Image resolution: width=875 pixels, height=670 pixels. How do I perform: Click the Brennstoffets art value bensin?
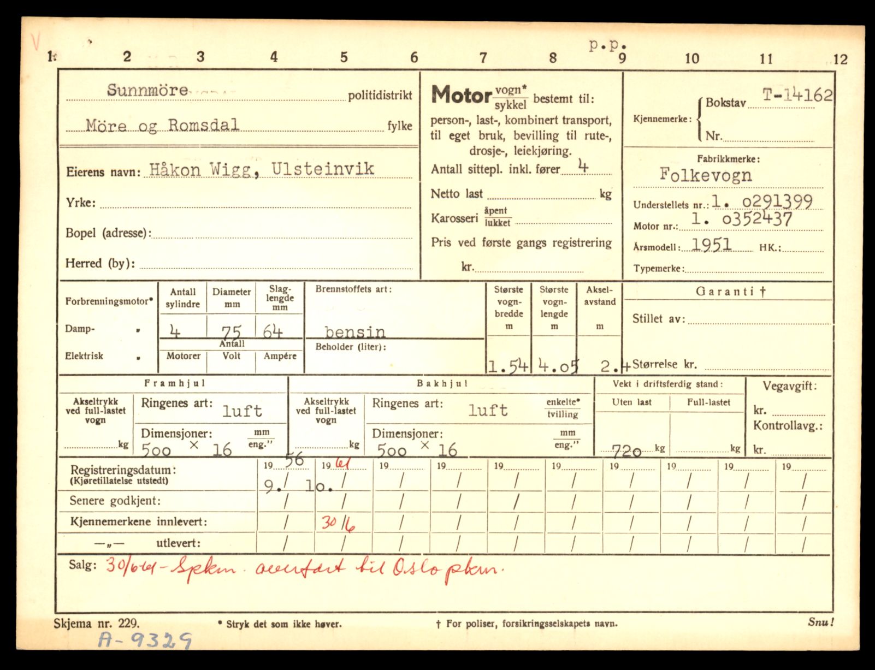[354, 331]
